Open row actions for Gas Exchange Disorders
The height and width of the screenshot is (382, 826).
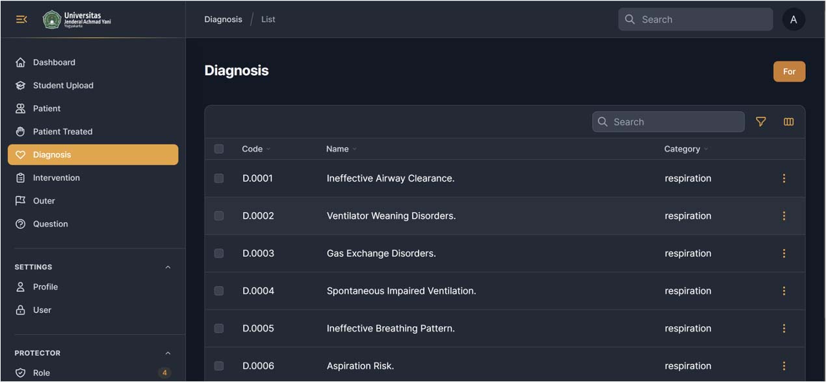(x=784, y=254)
